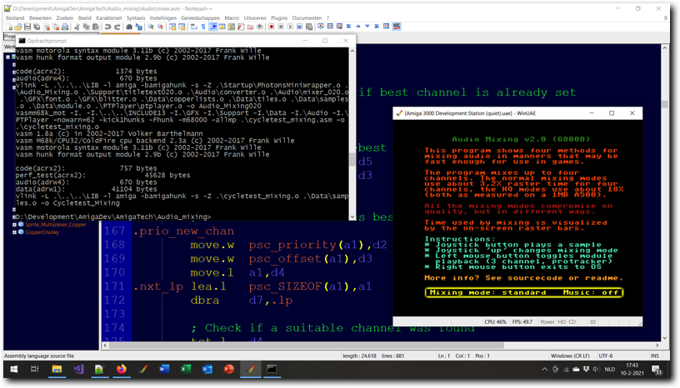Open the Syntaxis menu

tap(136, 17)
